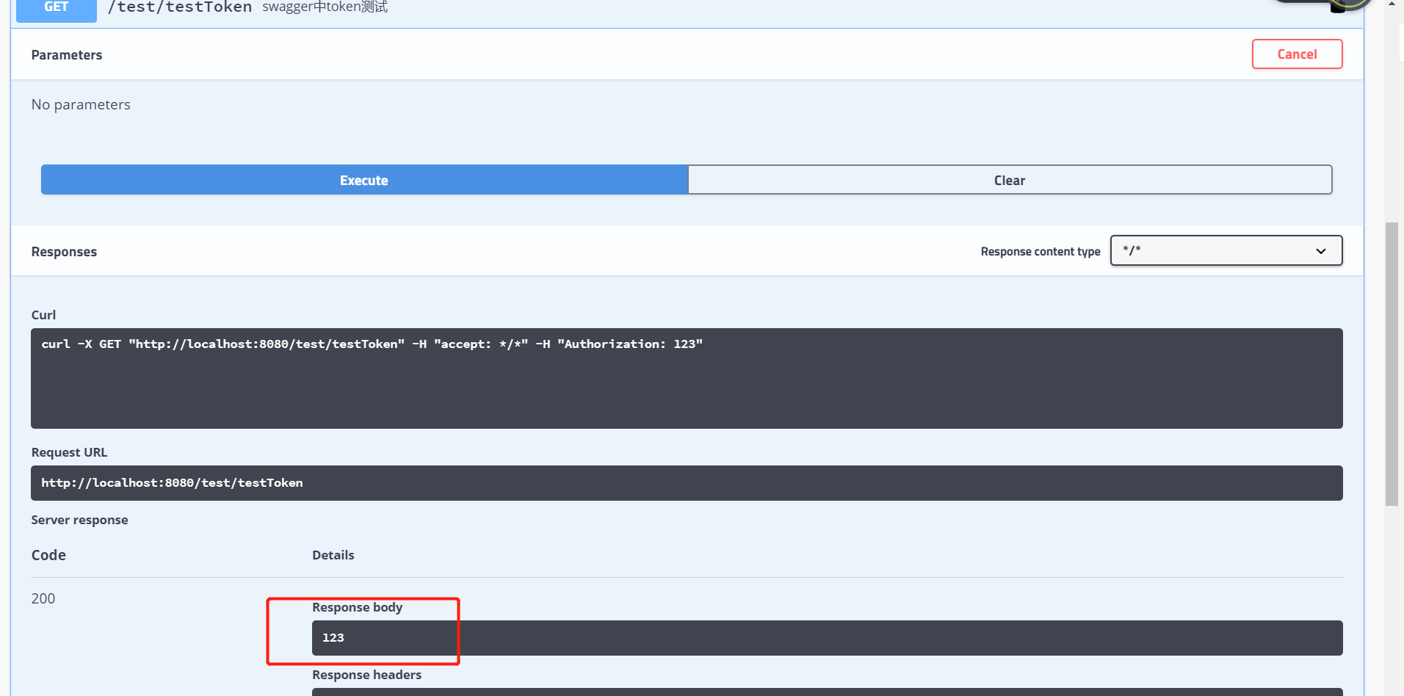Click the 'No parameters' text

81,104
